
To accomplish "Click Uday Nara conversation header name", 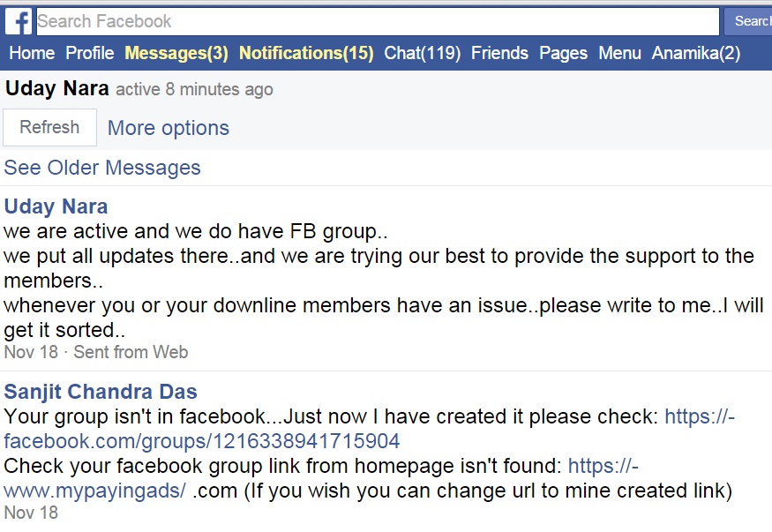I will pos(57,88).
